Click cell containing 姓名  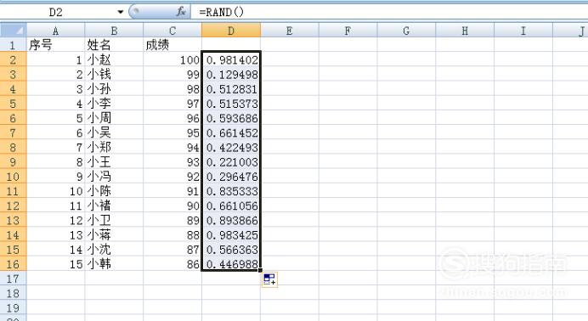tap(114, 45)
